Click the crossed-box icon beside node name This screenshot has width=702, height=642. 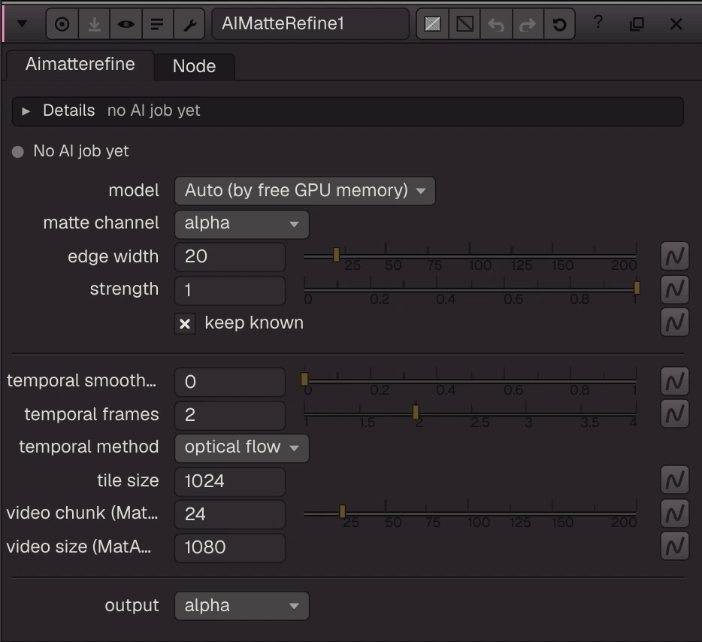(x=432, y=24)
